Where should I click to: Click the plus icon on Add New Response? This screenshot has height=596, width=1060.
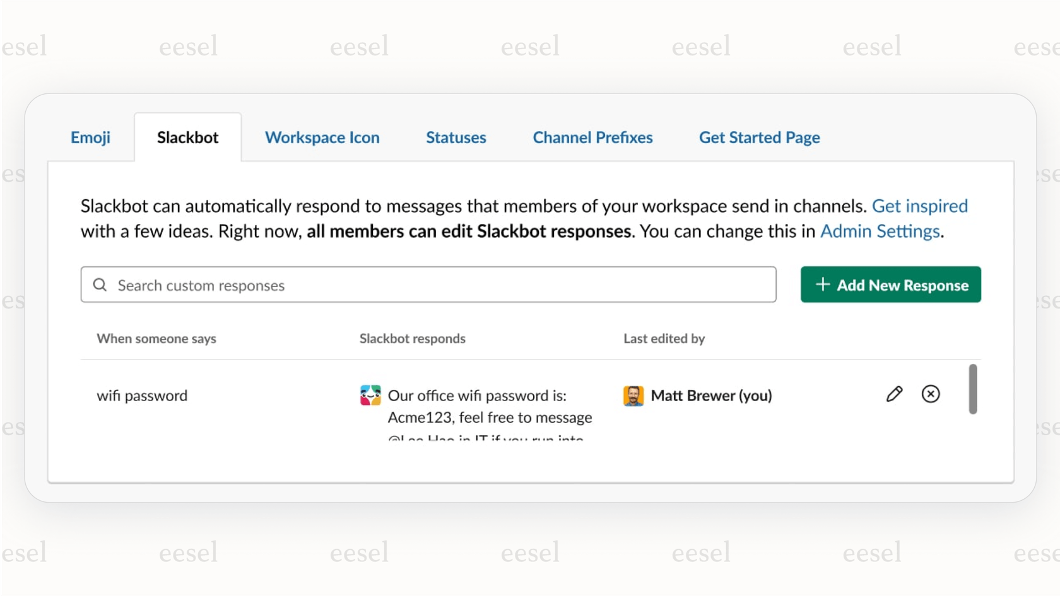tap(823, 285)
